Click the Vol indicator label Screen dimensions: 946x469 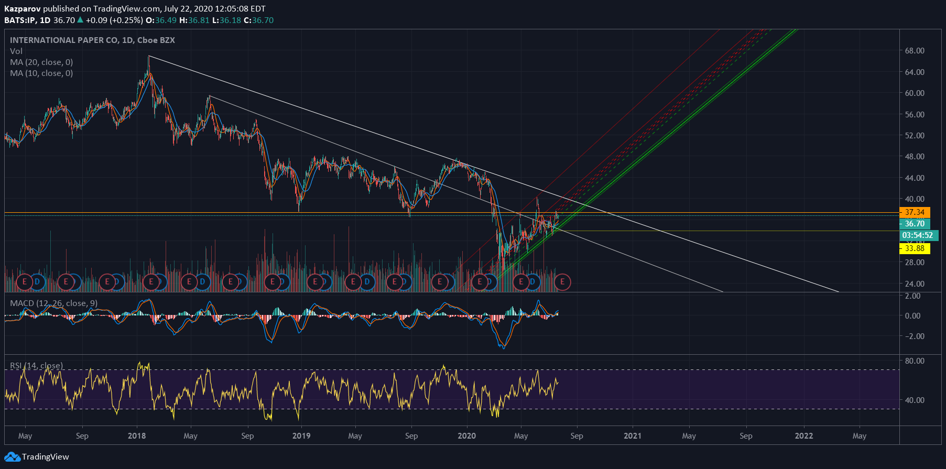pyautogui.click(x=16, y=51)
